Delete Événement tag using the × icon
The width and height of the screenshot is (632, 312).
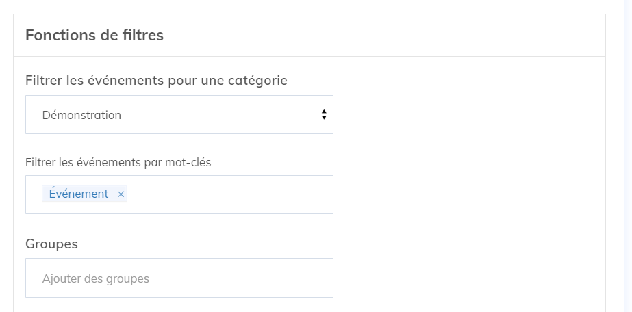121,194
